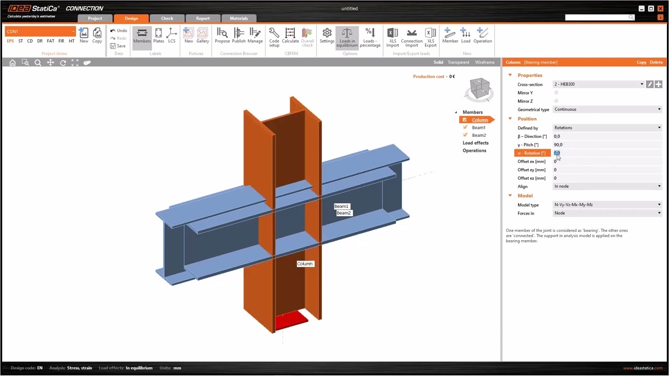Add a new Load
669x376 pixels.
(x=466, y=36)
